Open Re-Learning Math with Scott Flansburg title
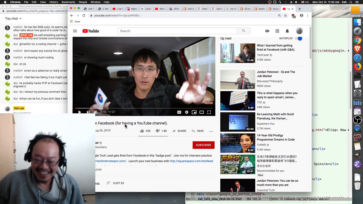Viewport: 363px width, 204px height. pyautogui.click(x=275, y=116)
